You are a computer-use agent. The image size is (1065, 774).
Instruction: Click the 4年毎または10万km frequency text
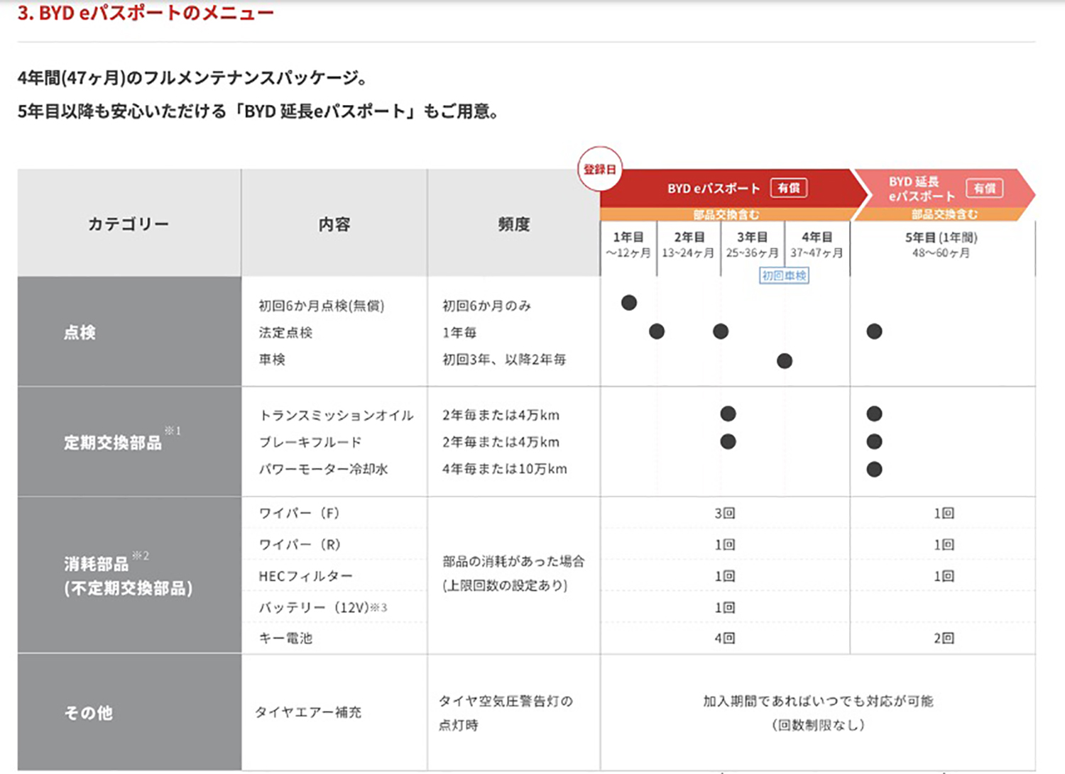point(505,469)
